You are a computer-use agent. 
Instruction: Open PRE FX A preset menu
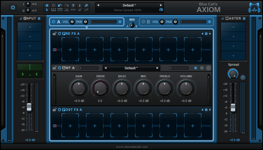coord(206,34)
